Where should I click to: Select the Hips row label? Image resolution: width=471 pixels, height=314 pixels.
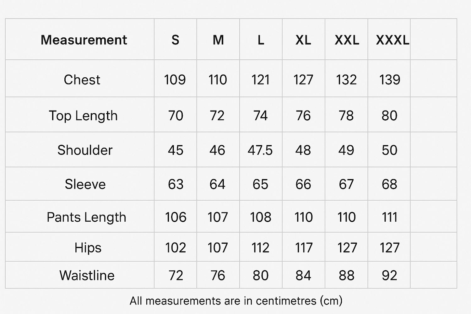coord(88,247)
